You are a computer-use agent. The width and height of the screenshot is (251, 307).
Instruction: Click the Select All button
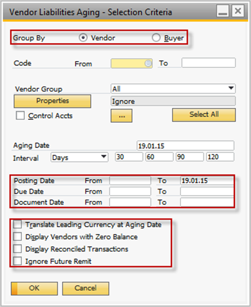[204, 115]
